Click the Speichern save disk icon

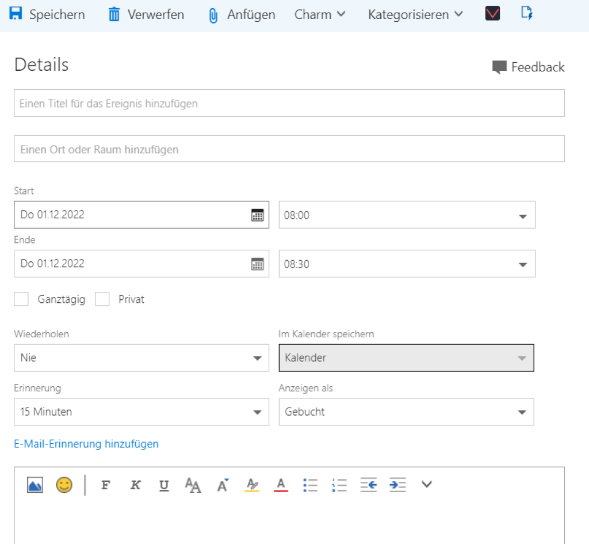pos(16,14)
